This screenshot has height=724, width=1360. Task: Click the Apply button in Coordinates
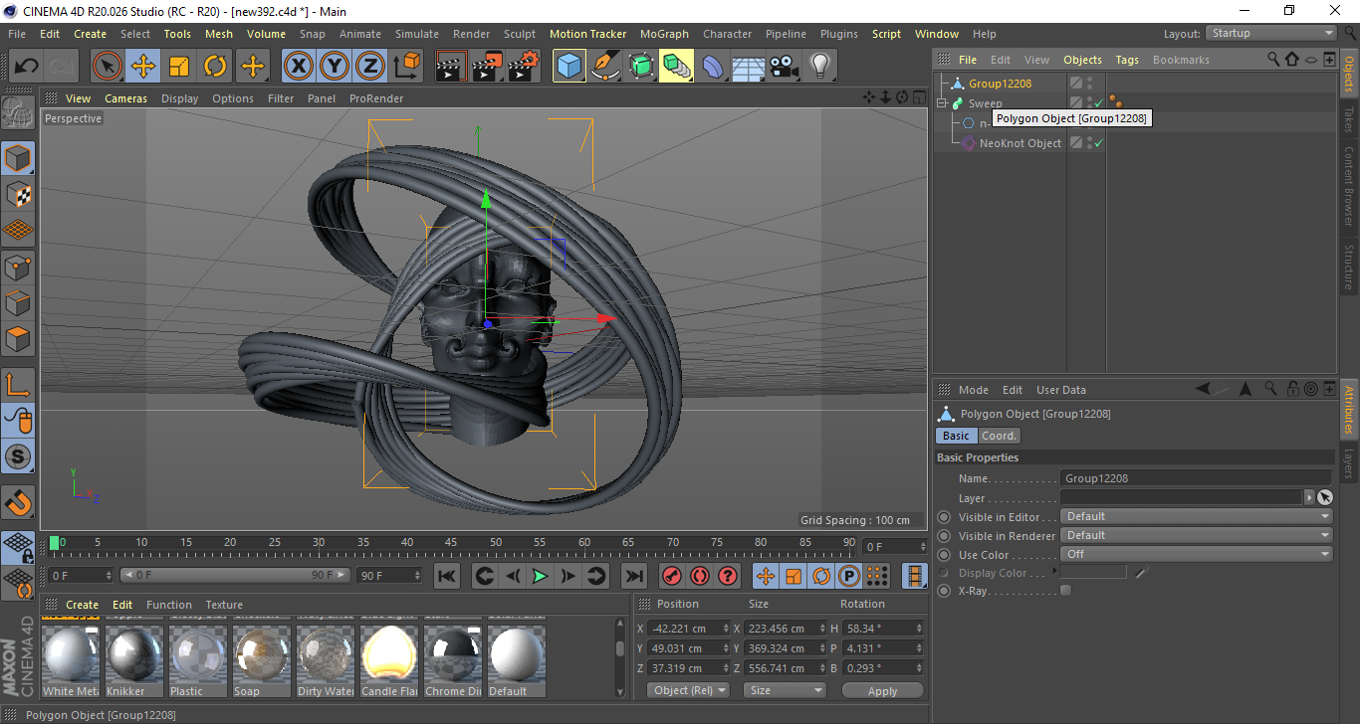point(883,690)
